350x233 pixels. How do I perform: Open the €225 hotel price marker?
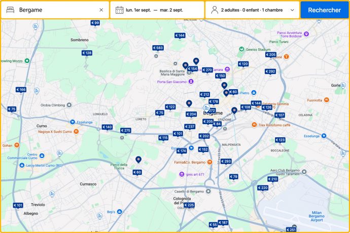189,205
